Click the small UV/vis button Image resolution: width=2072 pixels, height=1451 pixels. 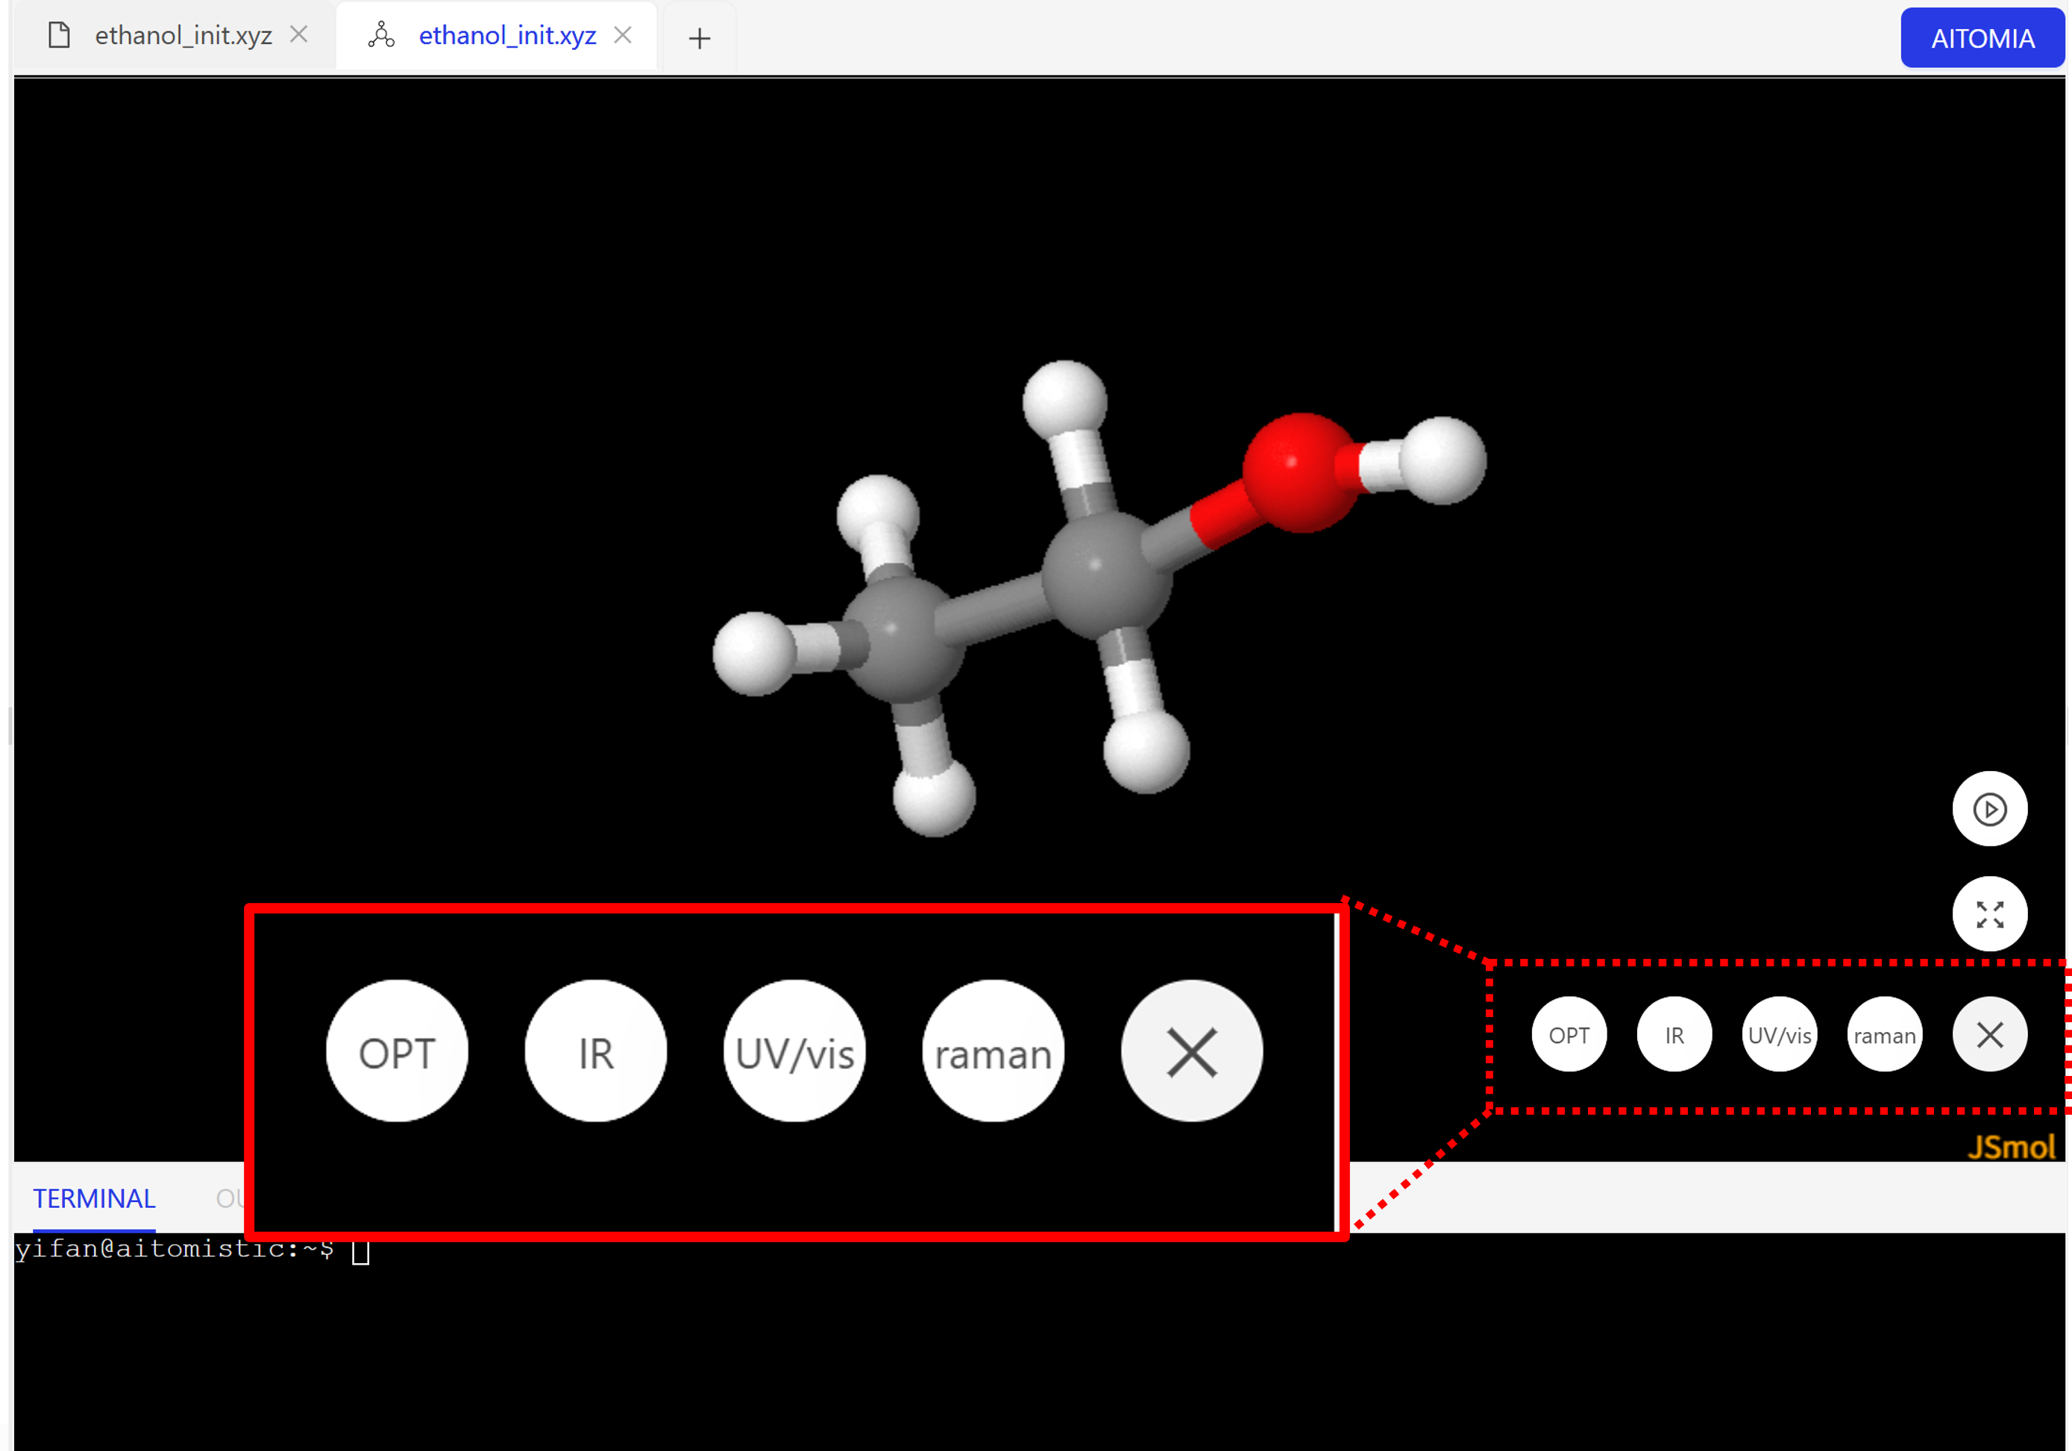[x=1779, y=1035]
